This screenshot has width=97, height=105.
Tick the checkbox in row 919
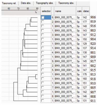[x=42, y=22]
